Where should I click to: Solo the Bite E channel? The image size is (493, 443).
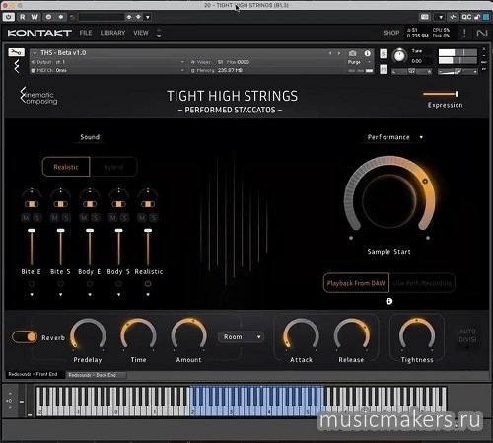37,217
